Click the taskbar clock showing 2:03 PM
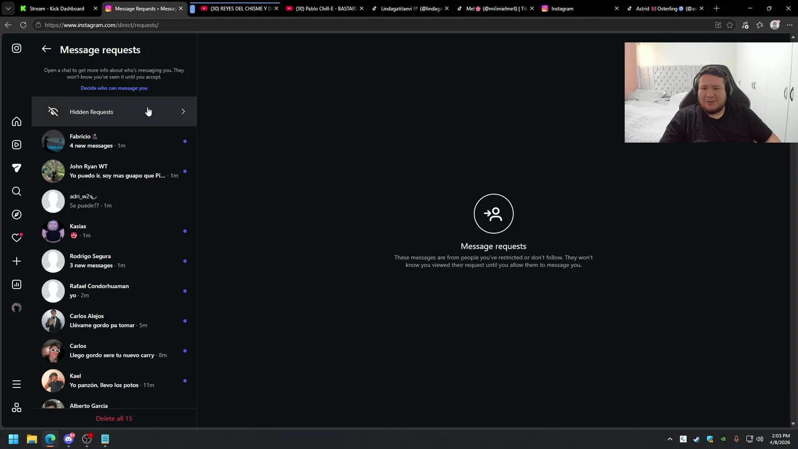The image size is (798, 449). tap(781, 439)
